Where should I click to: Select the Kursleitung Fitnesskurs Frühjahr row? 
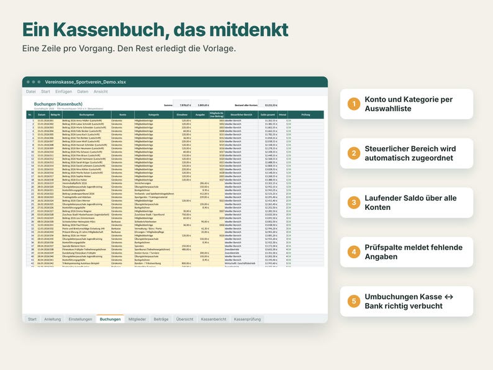(x=175, y=253)
